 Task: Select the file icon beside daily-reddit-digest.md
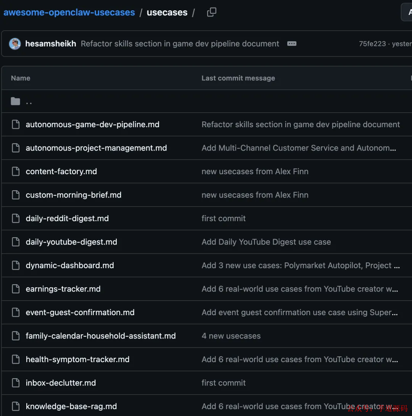pyautogui.click(x=15, y=218)
